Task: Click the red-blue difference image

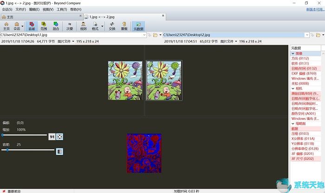Action: 144,153
